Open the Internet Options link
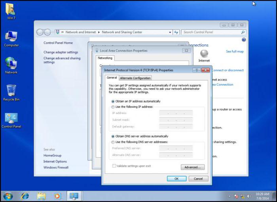 pyautogui.click(x=55, y=162)
